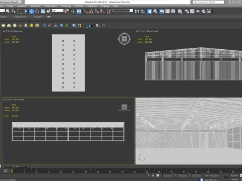Open the Material Editor icon
This screenshot has height=181, width=242.
[x=180, y=11]
